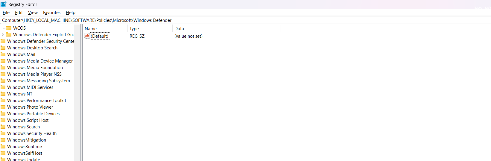
Task: Select Windows Script Host key
Action: tap(28, 120)
